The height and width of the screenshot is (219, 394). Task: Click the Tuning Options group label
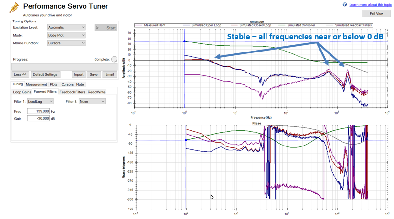[x=24, y=21]
